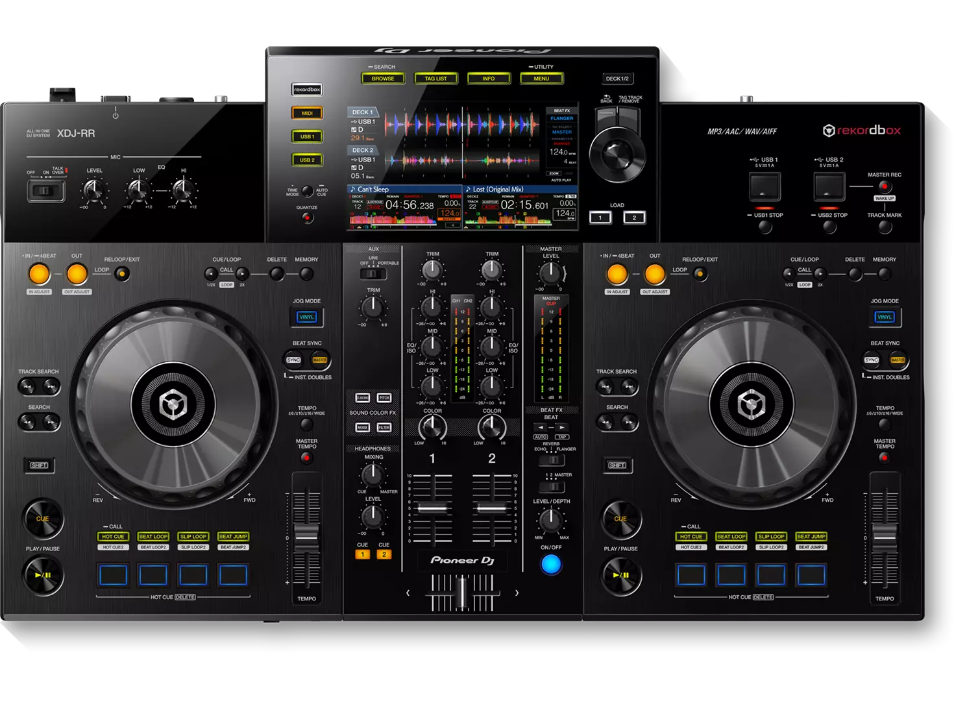Toggle right deck VINYL jog mode
The image size is (954, 701).
tap(885, 317)
